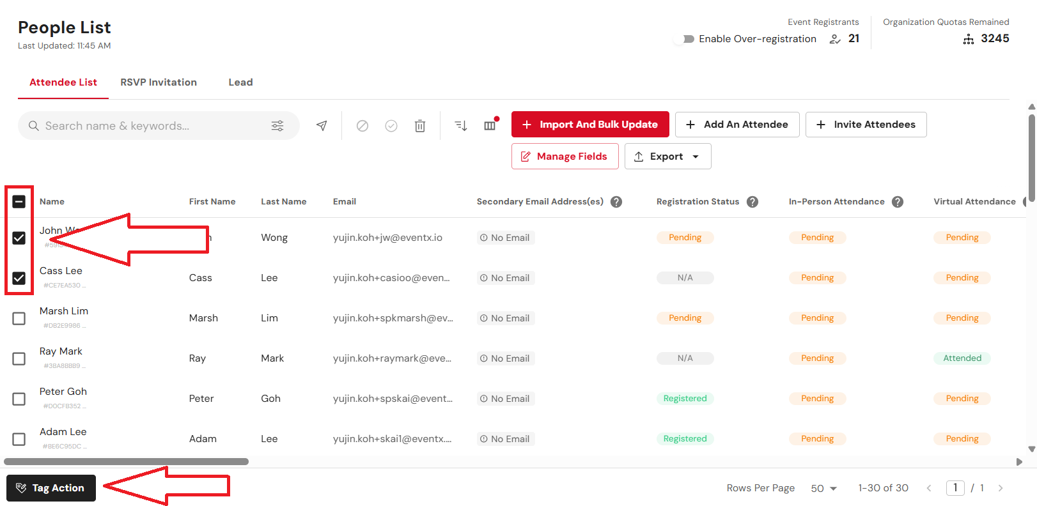Check the Peter Goh row checkbox
The image size is (1037, 506).
(x=19, y=399)
